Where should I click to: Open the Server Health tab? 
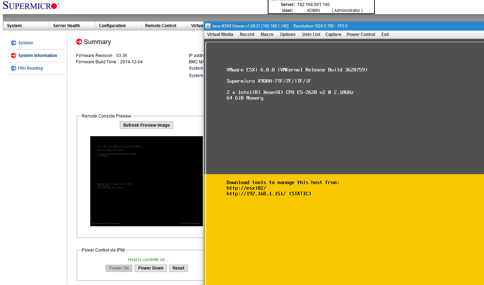click(72, 26)
